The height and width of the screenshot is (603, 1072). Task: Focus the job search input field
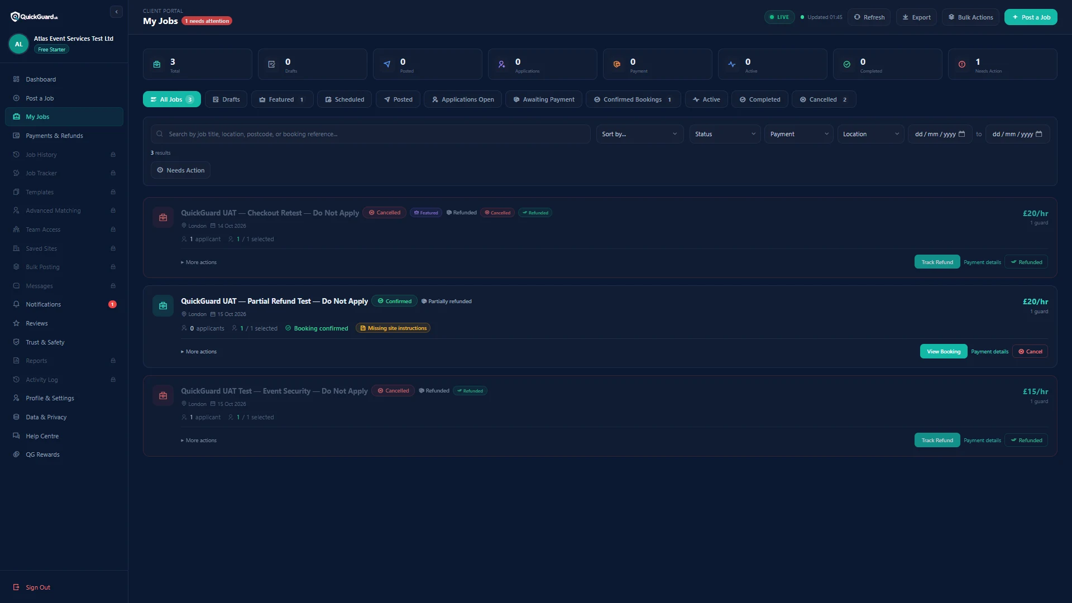370,134
